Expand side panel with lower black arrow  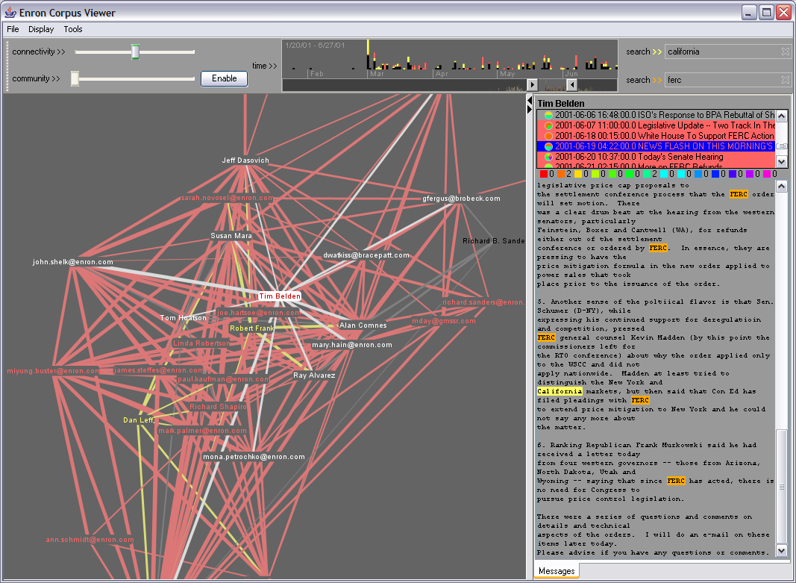[530, 109]
